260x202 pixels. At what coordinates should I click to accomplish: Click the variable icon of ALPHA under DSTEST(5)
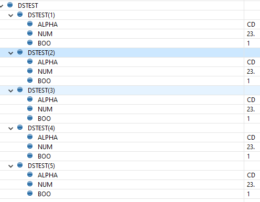point(30,174)
